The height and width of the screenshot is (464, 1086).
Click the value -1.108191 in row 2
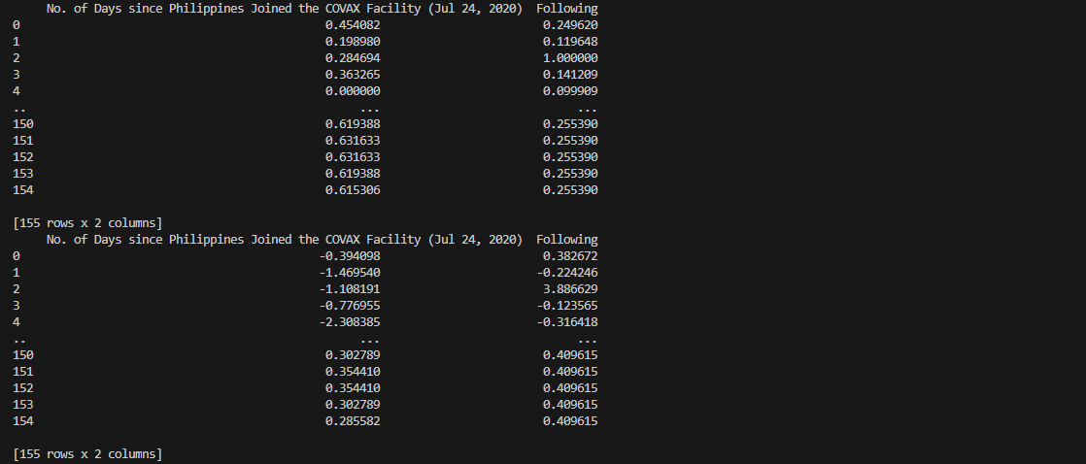click(349, 289)
